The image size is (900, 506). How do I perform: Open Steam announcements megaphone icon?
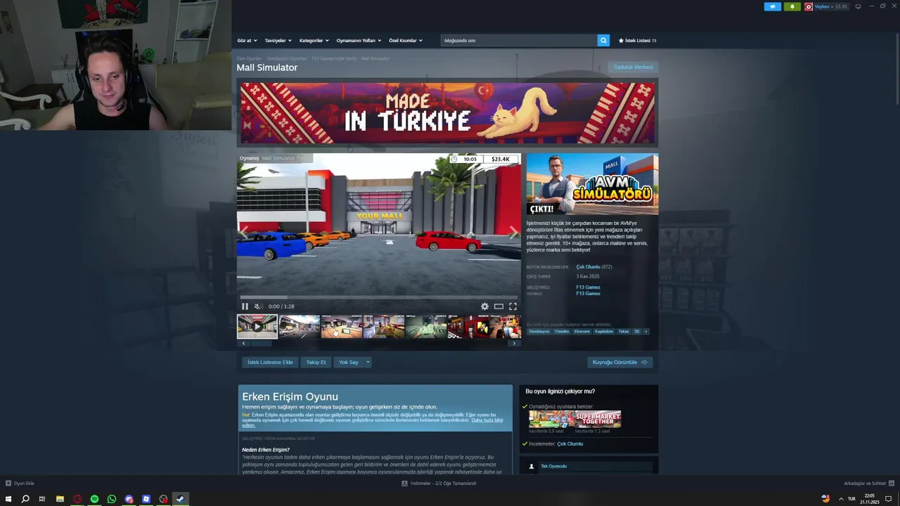772,6
